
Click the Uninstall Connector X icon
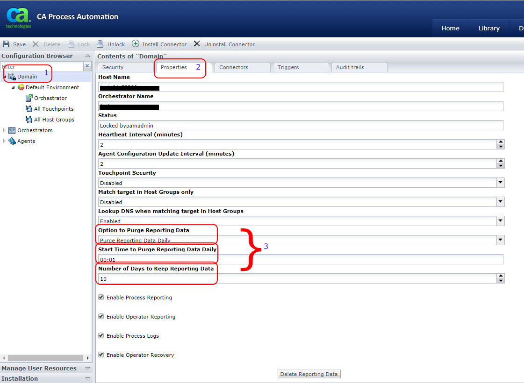click(197, 44)
